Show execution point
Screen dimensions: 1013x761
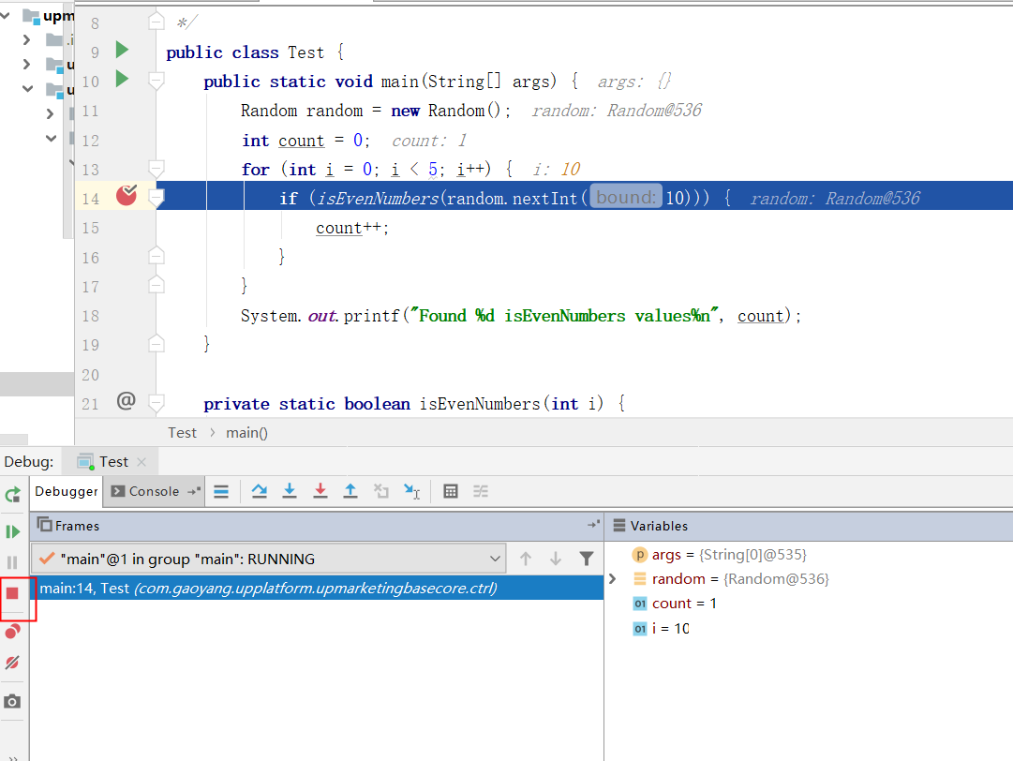221,492
